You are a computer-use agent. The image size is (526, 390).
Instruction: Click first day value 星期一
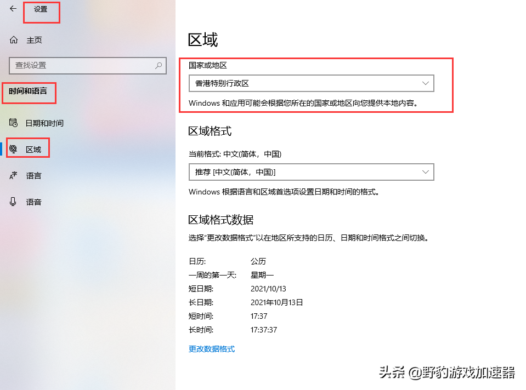click(262, 275)
